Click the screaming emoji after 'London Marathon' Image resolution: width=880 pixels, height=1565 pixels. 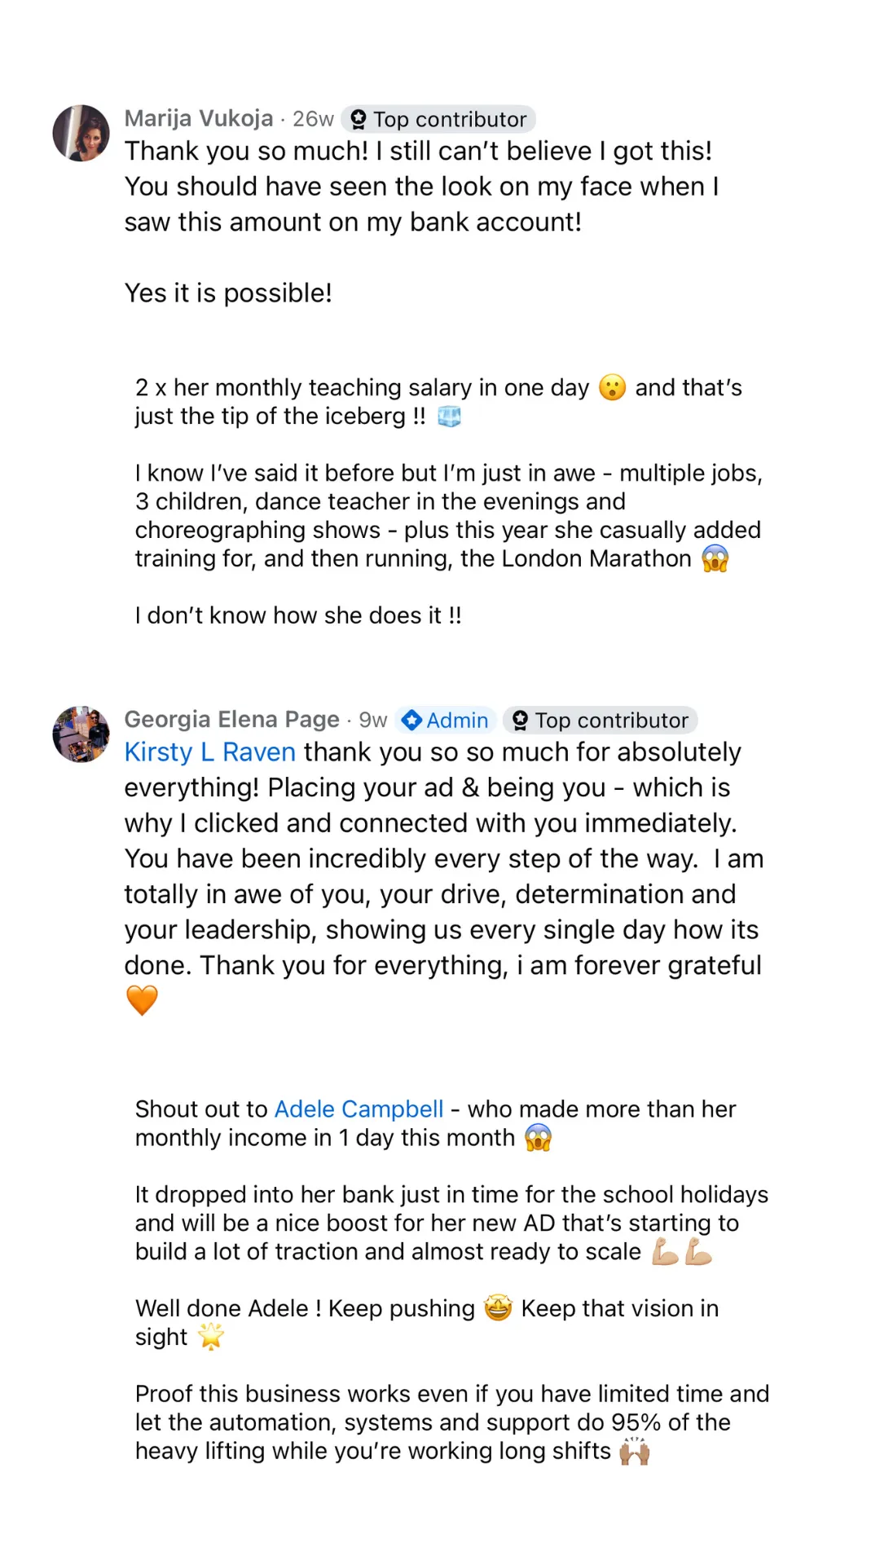[x=715, y=559]
